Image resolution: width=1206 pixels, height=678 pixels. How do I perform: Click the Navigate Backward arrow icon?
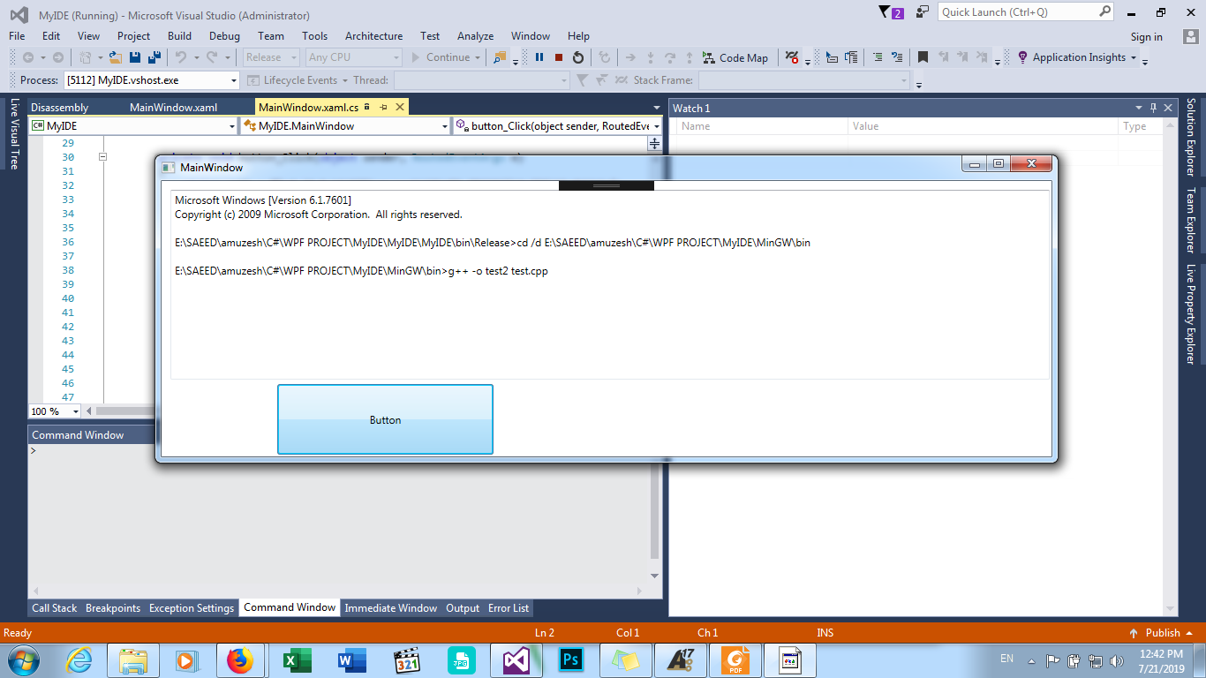pos(28,57)
